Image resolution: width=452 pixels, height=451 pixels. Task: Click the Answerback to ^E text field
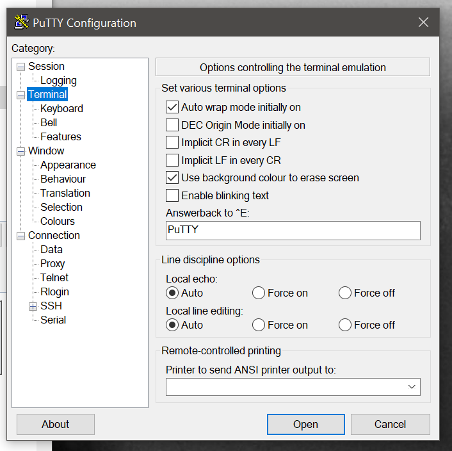click(293, 231)
